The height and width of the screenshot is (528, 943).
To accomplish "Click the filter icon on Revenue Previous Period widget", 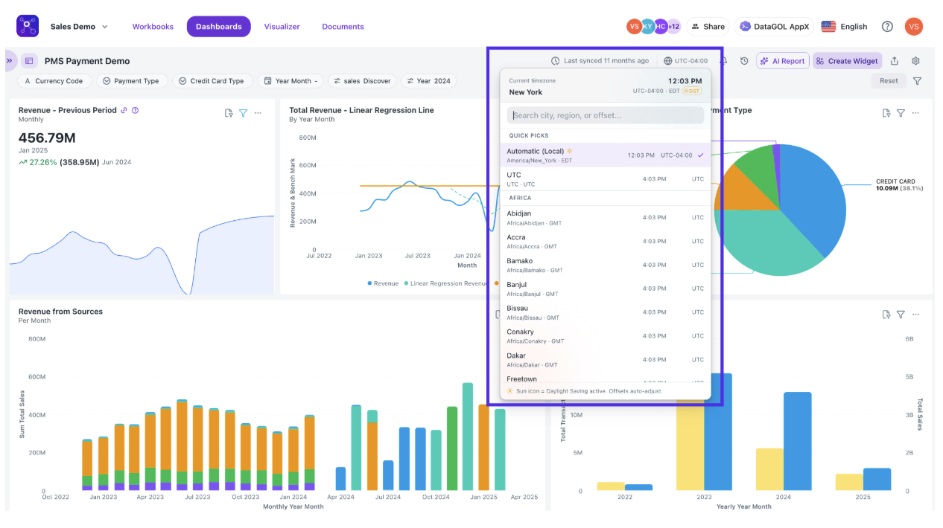I will [243, 113].
